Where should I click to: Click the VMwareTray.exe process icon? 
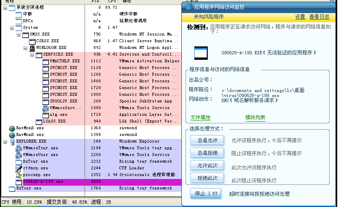(19, 148)
